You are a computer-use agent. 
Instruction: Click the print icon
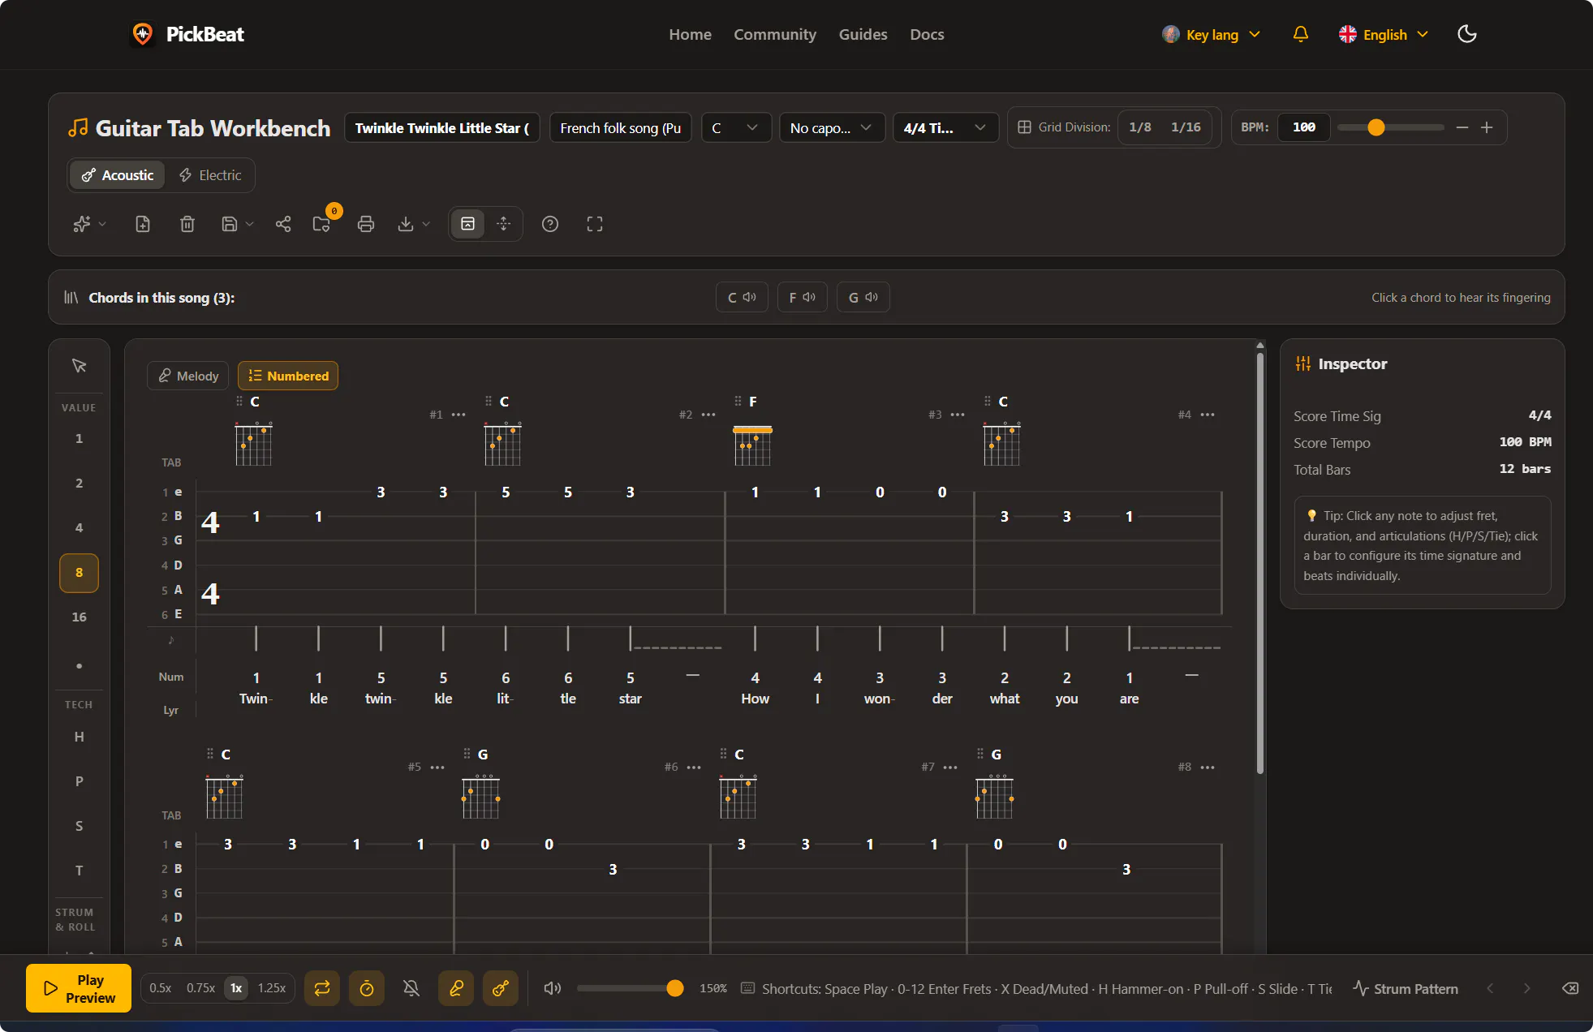366,224
